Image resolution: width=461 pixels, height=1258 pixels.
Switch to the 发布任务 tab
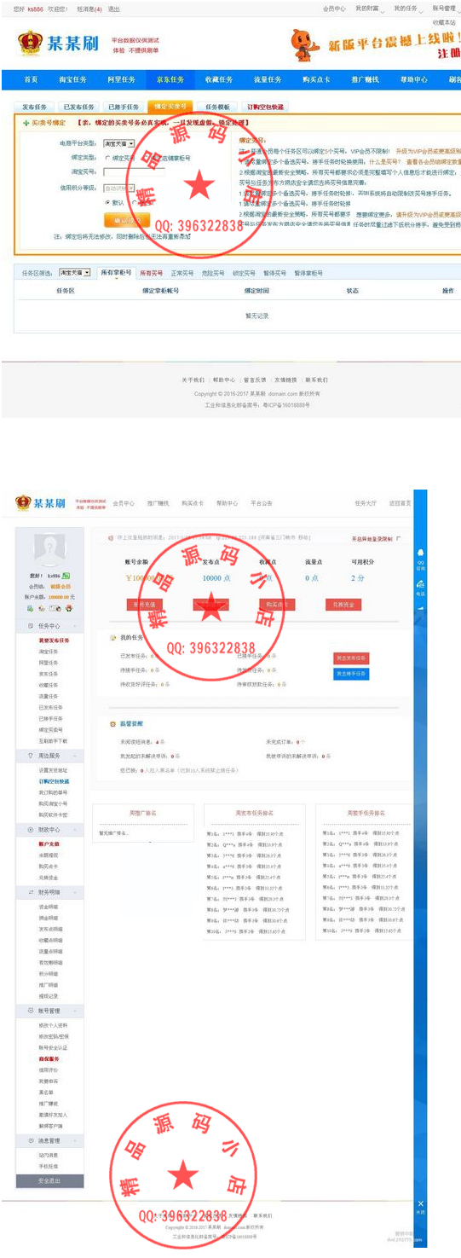(34, 107)
